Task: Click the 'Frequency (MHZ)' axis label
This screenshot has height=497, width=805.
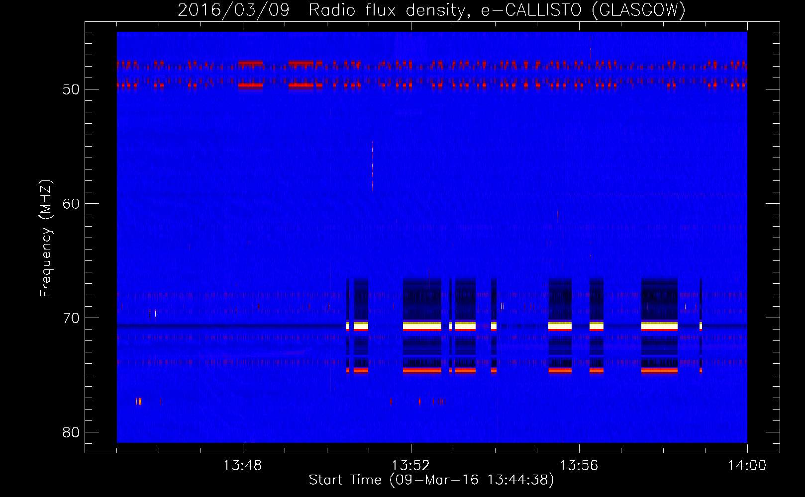Action: [46, 239]
